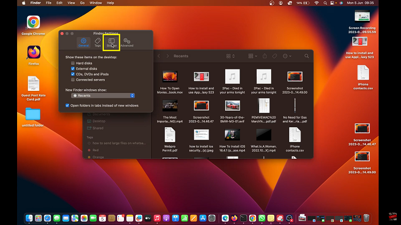Click the battery status indicator
The image size is (401, 225).
tap(303, 3)
